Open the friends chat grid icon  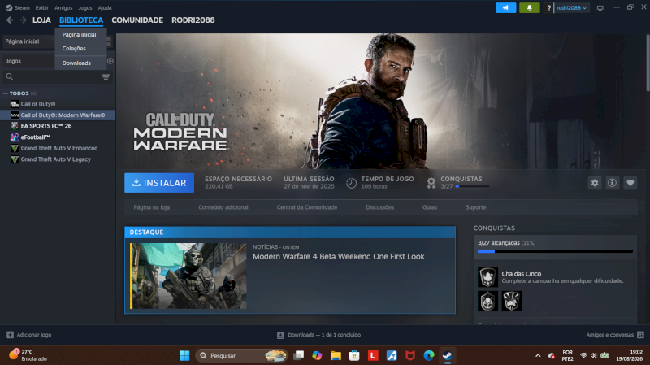point(640,335)
